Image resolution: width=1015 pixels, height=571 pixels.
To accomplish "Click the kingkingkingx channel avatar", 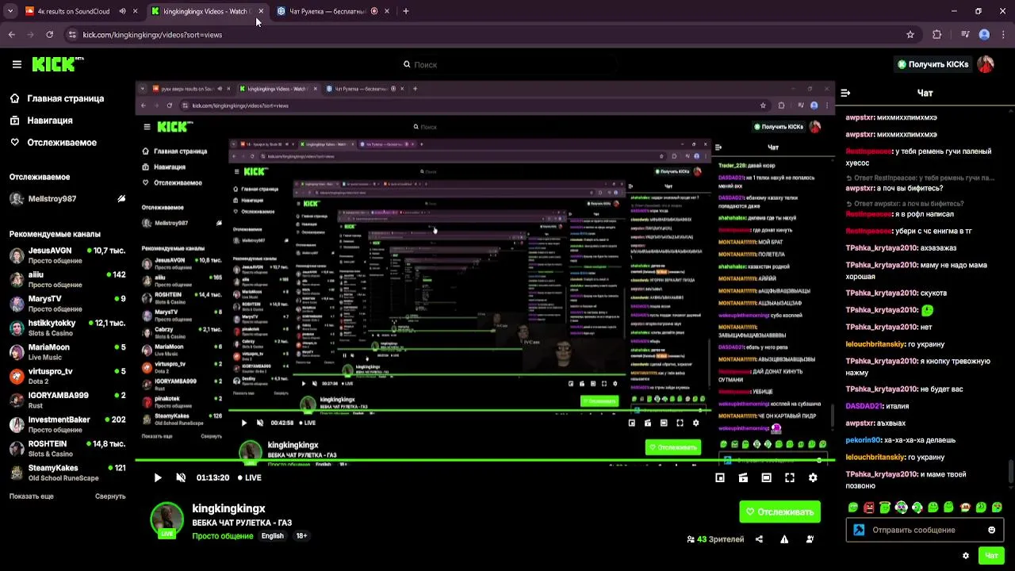I will tap(167, 519).
